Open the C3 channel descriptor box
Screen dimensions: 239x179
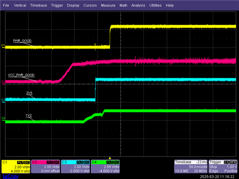pos(76,167)
